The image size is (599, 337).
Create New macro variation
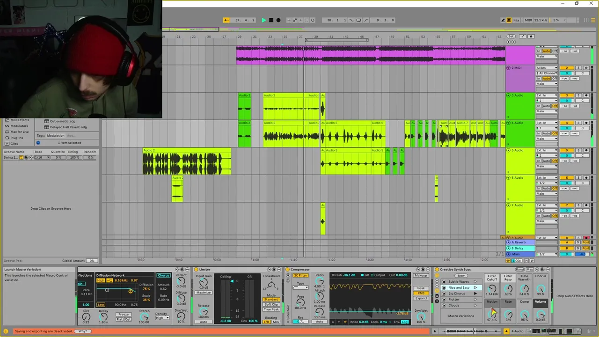(461, 276)
